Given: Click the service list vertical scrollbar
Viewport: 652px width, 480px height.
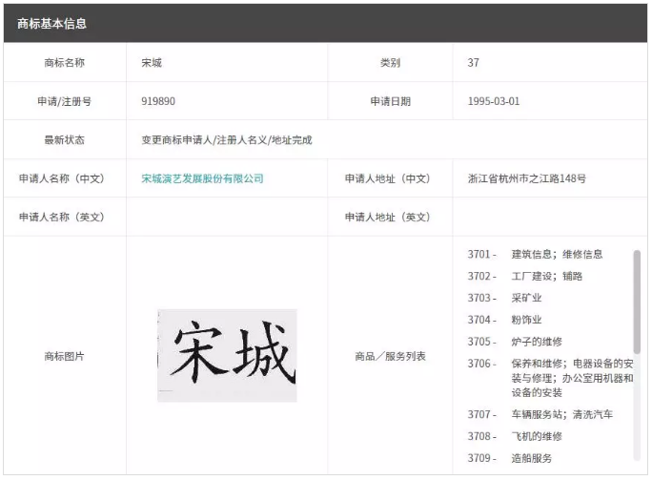Looking at the screenshot, I should 637,303.
